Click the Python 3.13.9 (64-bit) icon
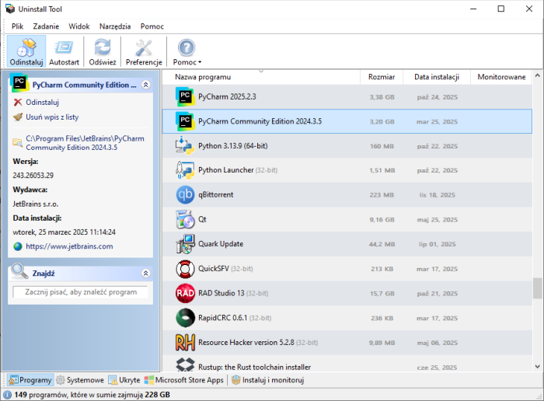This screenshot has height=401, width=544. [185, 145]
